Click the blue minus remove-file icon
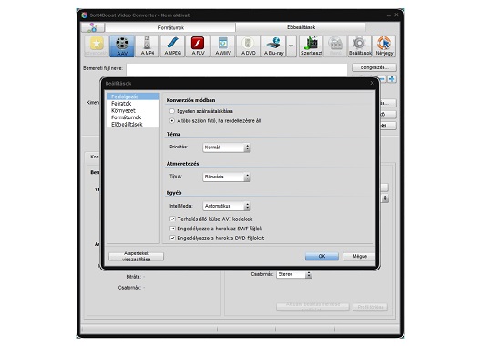 (383, 78)
